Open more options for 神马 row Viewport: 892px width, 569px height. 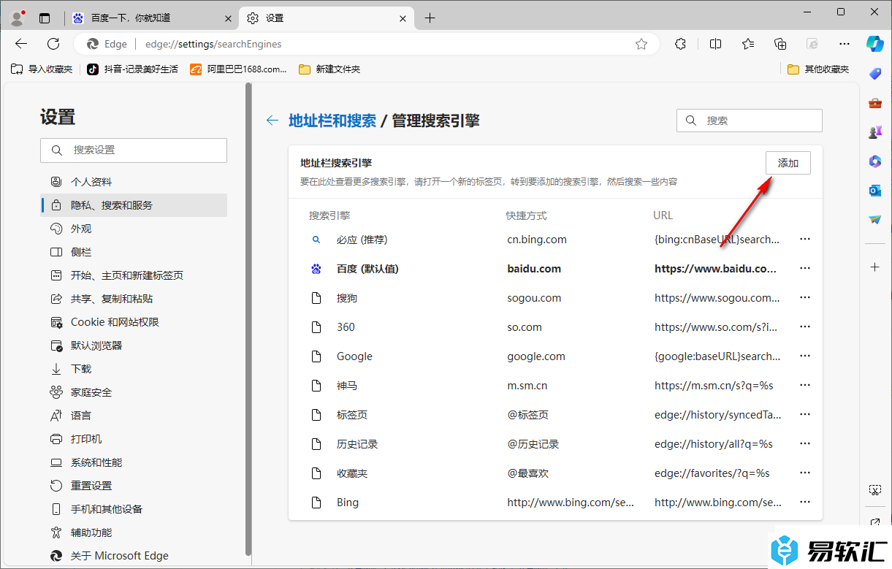[x=805, y=385]
